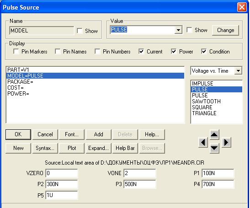Open the Value combo box dropdown arrow

click(178, 30)
